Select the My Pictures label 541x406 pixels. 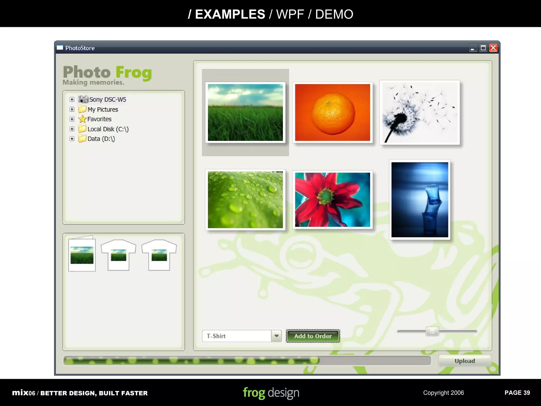coord(103,109)
